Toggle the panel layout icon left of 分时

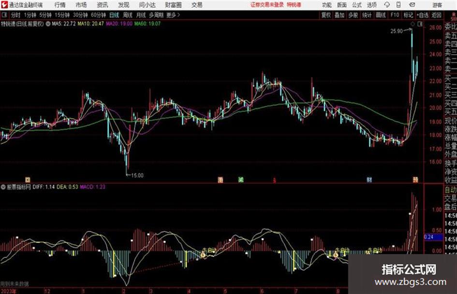coord(4,15)
